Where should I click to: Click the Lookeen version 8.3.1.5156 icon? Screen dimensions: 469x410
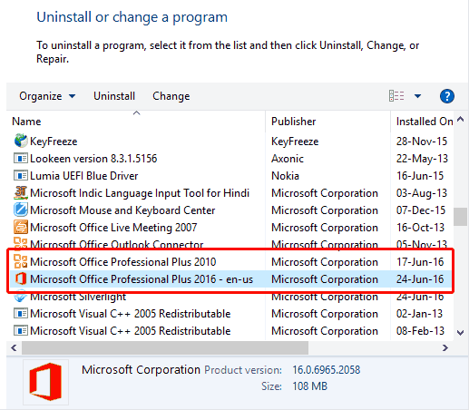pos(21,158)
